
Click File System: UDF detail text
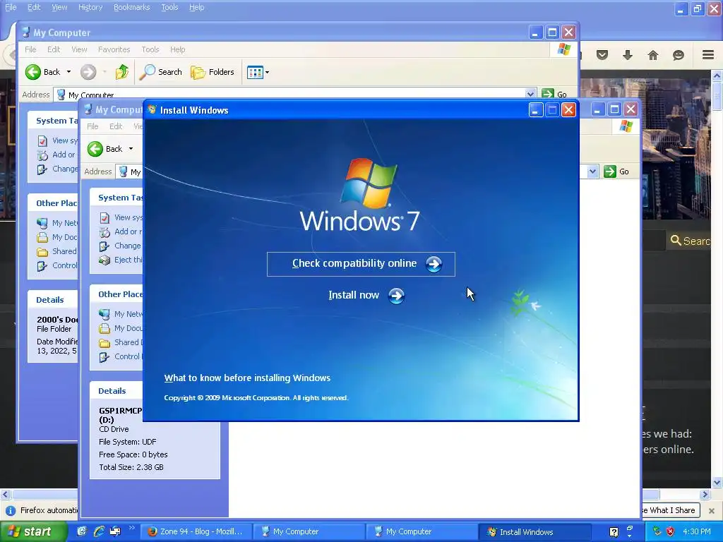tap(128, 442)
